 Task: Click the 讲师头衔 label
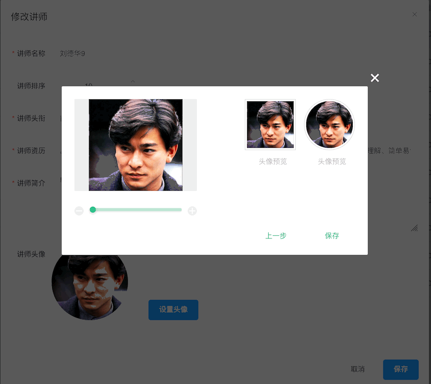point(31,118)
